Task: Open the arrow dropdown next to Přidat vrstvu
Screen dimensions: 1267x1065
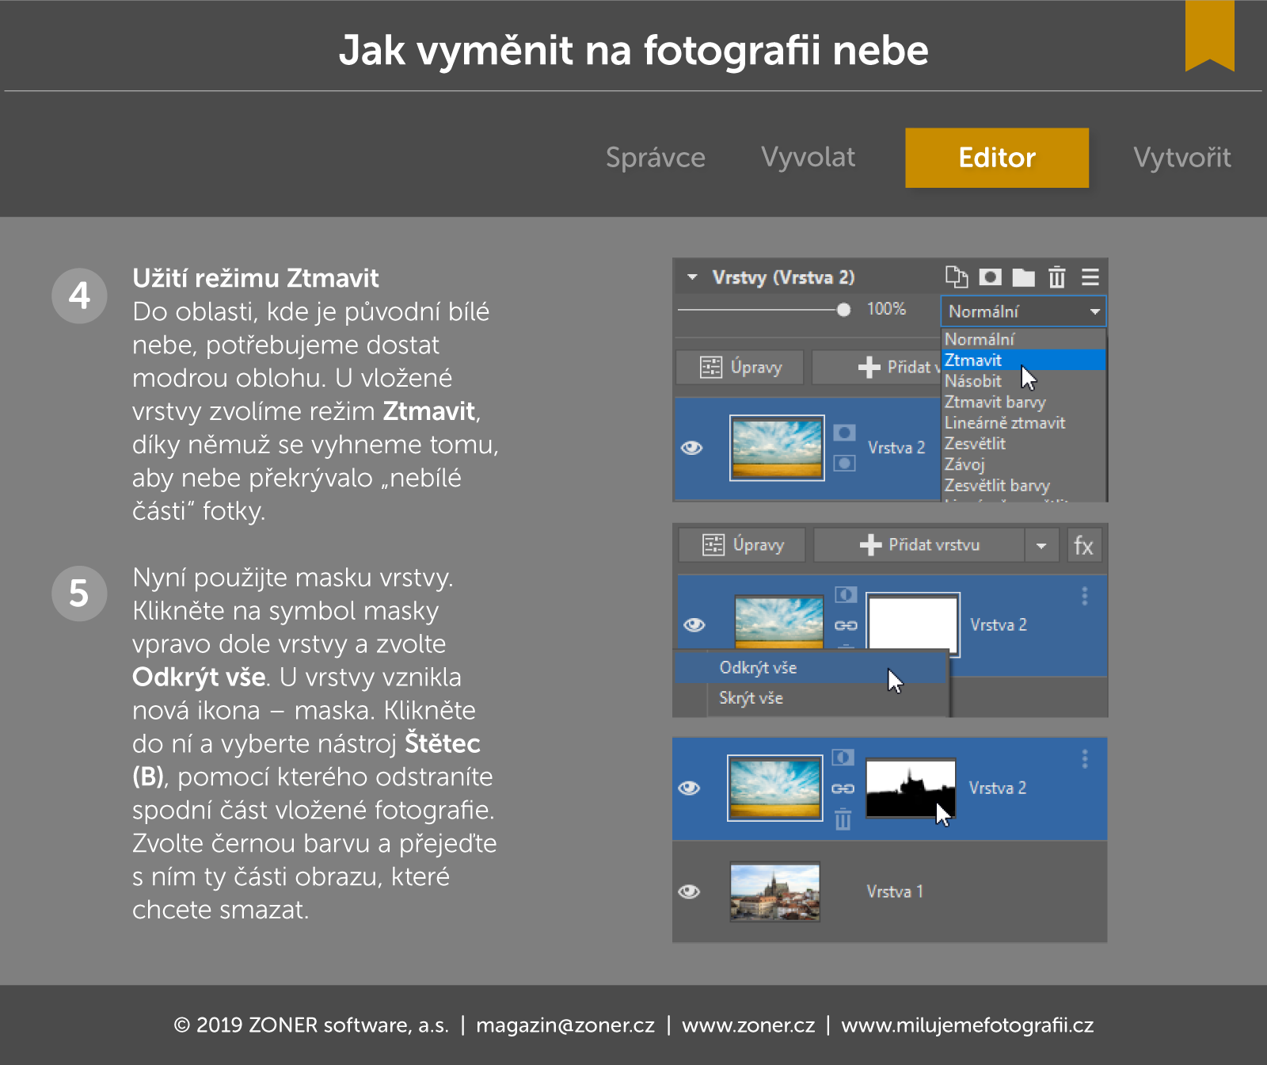Action: pyautogui.click(x=1041, y=545)
